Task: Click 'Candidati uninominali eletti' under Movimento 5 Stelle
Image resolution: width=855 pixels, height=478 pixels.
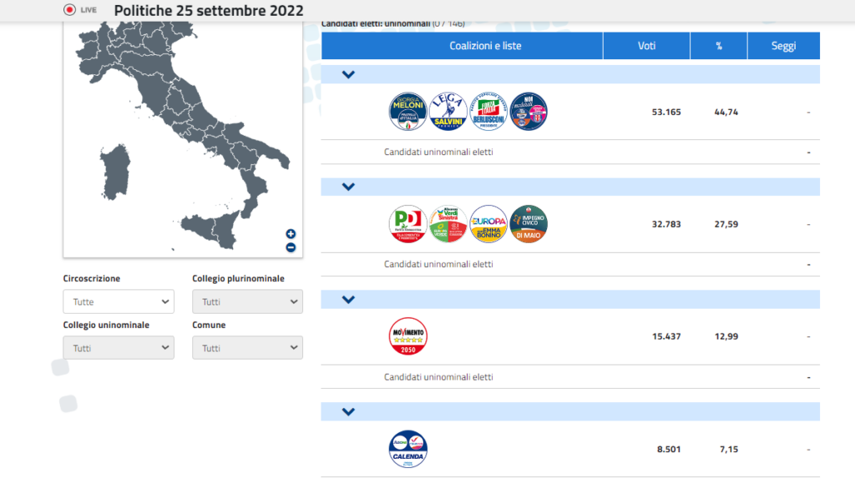Action: [x=438, y=377]
